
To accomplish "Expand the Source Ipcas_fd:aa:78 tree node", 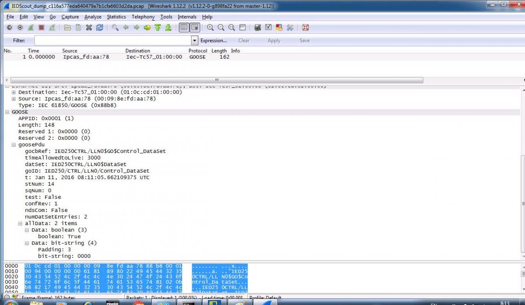I will tap(14, 99).
